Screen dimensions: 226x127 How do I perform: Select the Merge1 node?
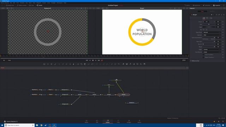click(80, 95)
